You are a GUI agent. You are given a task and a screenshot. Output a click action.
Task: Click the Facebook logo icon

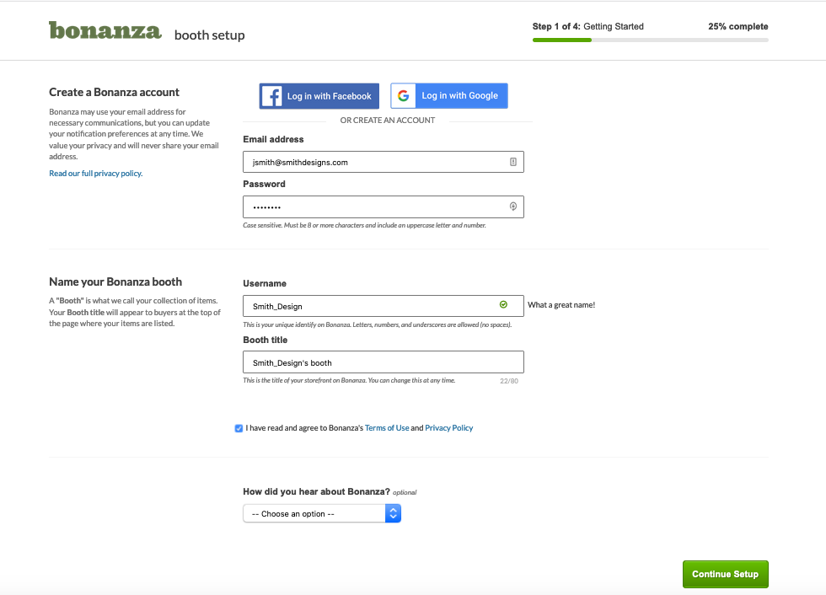click(271, 96)
